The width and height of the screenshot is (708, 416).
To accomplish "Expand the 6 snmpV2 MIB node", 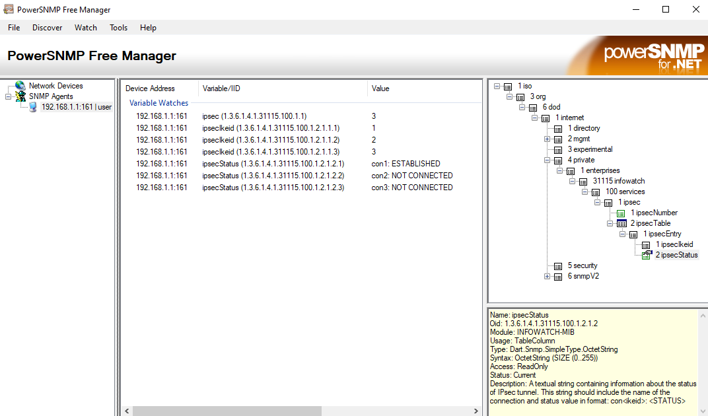I will point(548,277).
